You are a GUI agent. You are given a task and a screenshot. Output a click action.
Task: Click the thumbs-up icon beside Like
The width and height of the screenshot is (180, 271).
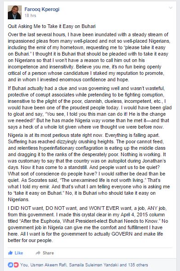[x=11, y=253]
